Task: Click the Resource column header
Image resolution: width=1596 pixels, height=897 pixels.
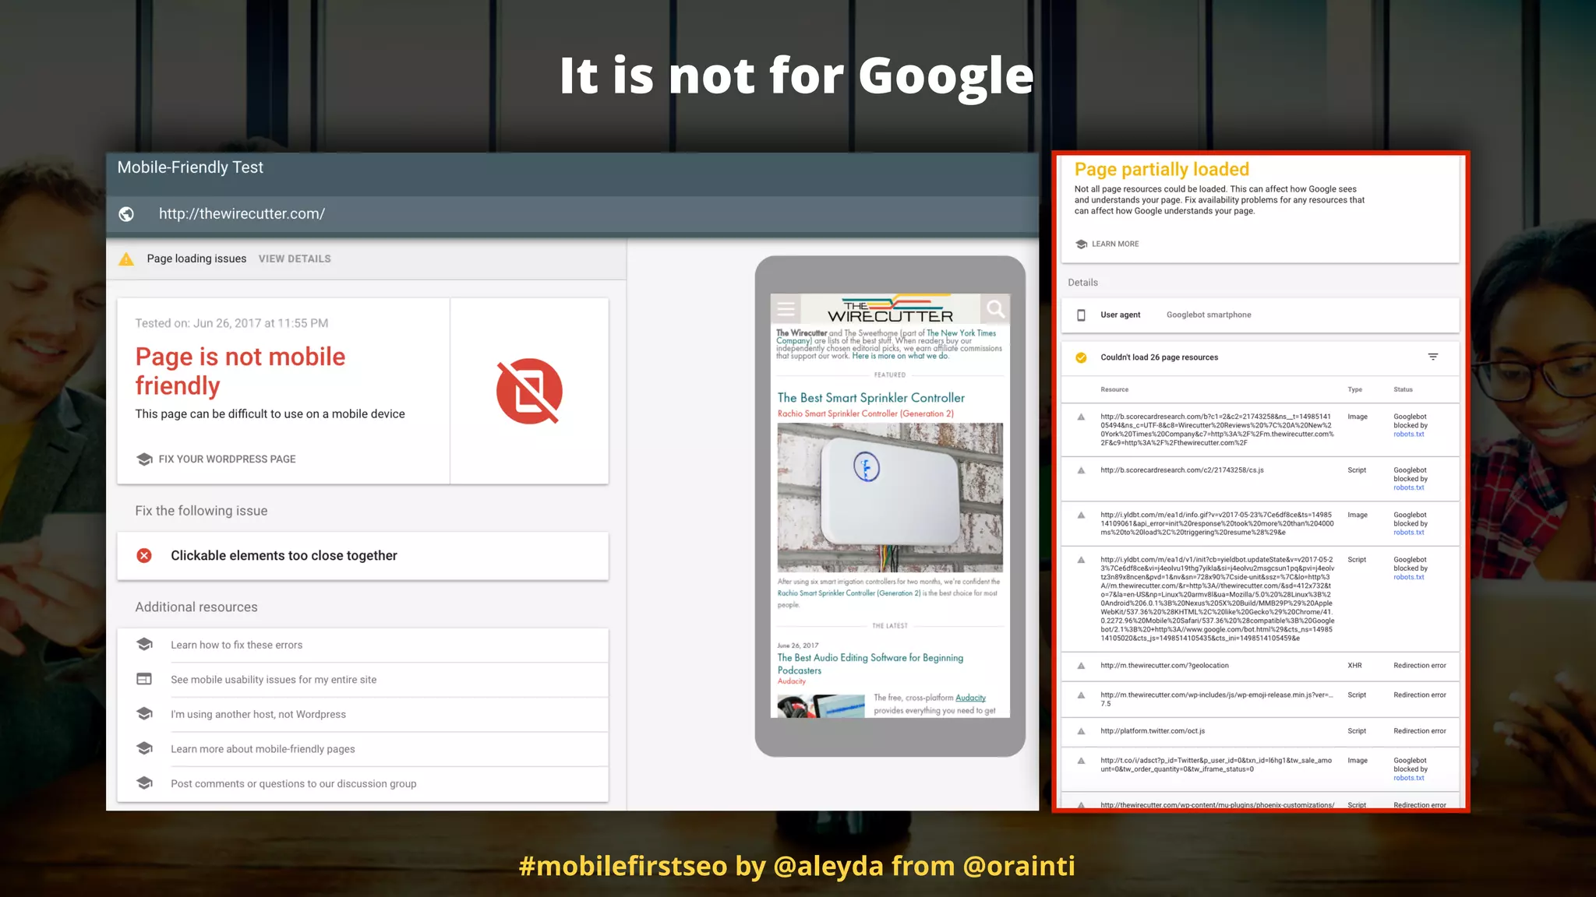Action: (1114, 389)
